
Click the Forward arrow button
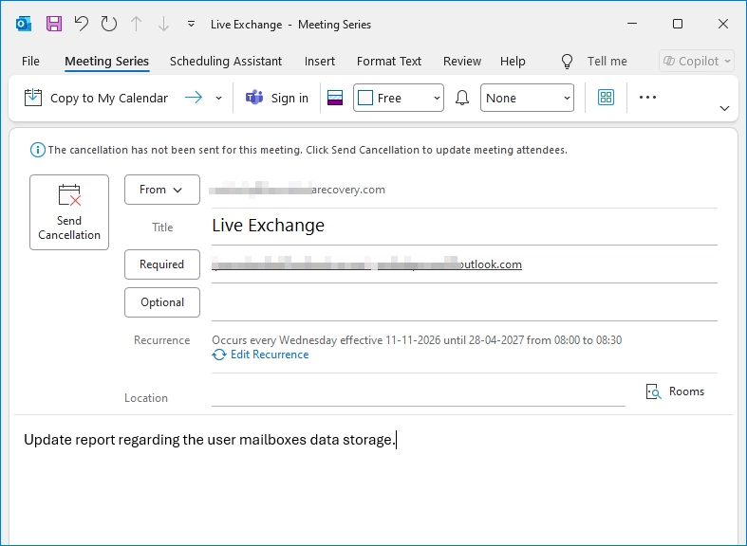pyautogui.click(x=194, y=98)
